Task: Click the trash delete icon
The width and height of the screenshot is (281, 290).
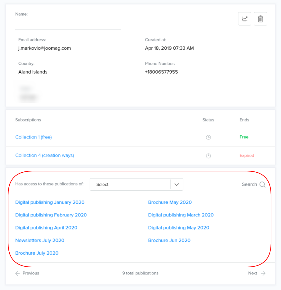Action: point(260,19)
